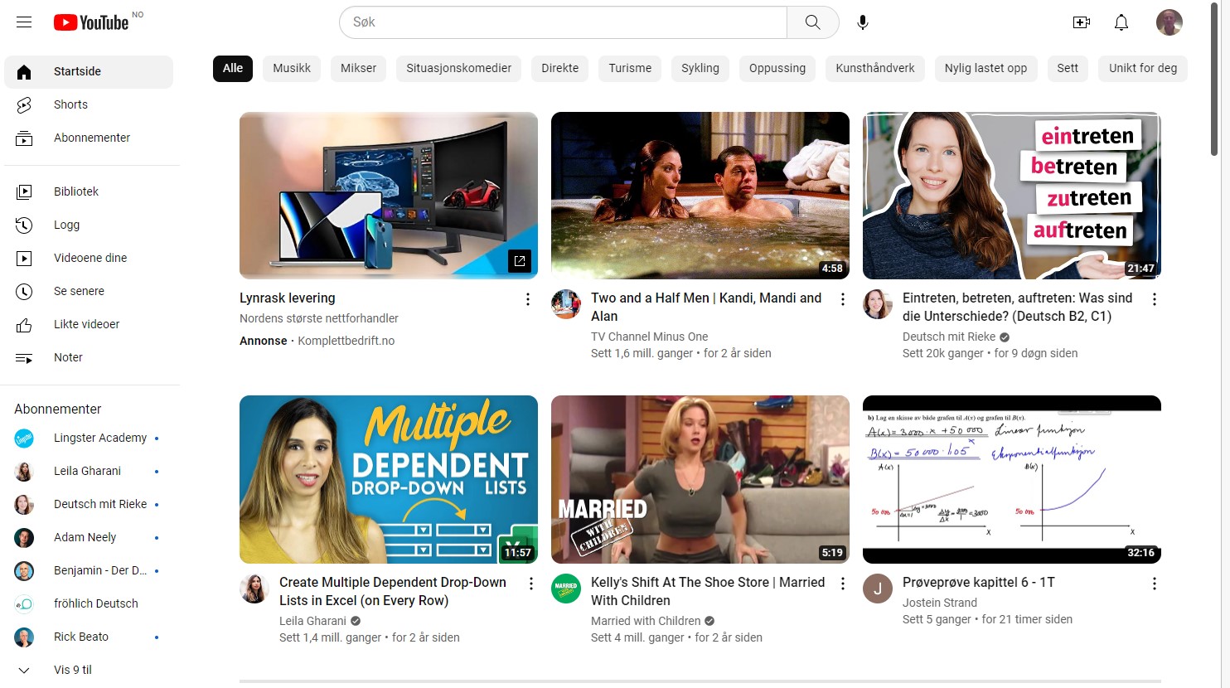The height and width of the screenshot is (688, 1230).
Task: Open options menu for Prøveprøve kapittel 6 video
Action: click(1155, 584)
